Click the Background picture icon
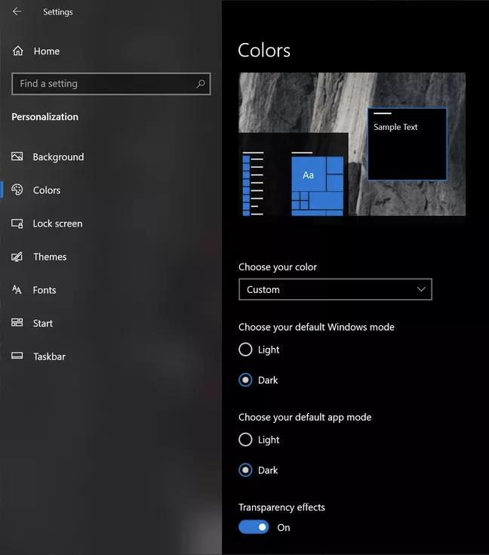The image size is (489, 555). pos(17,156)
